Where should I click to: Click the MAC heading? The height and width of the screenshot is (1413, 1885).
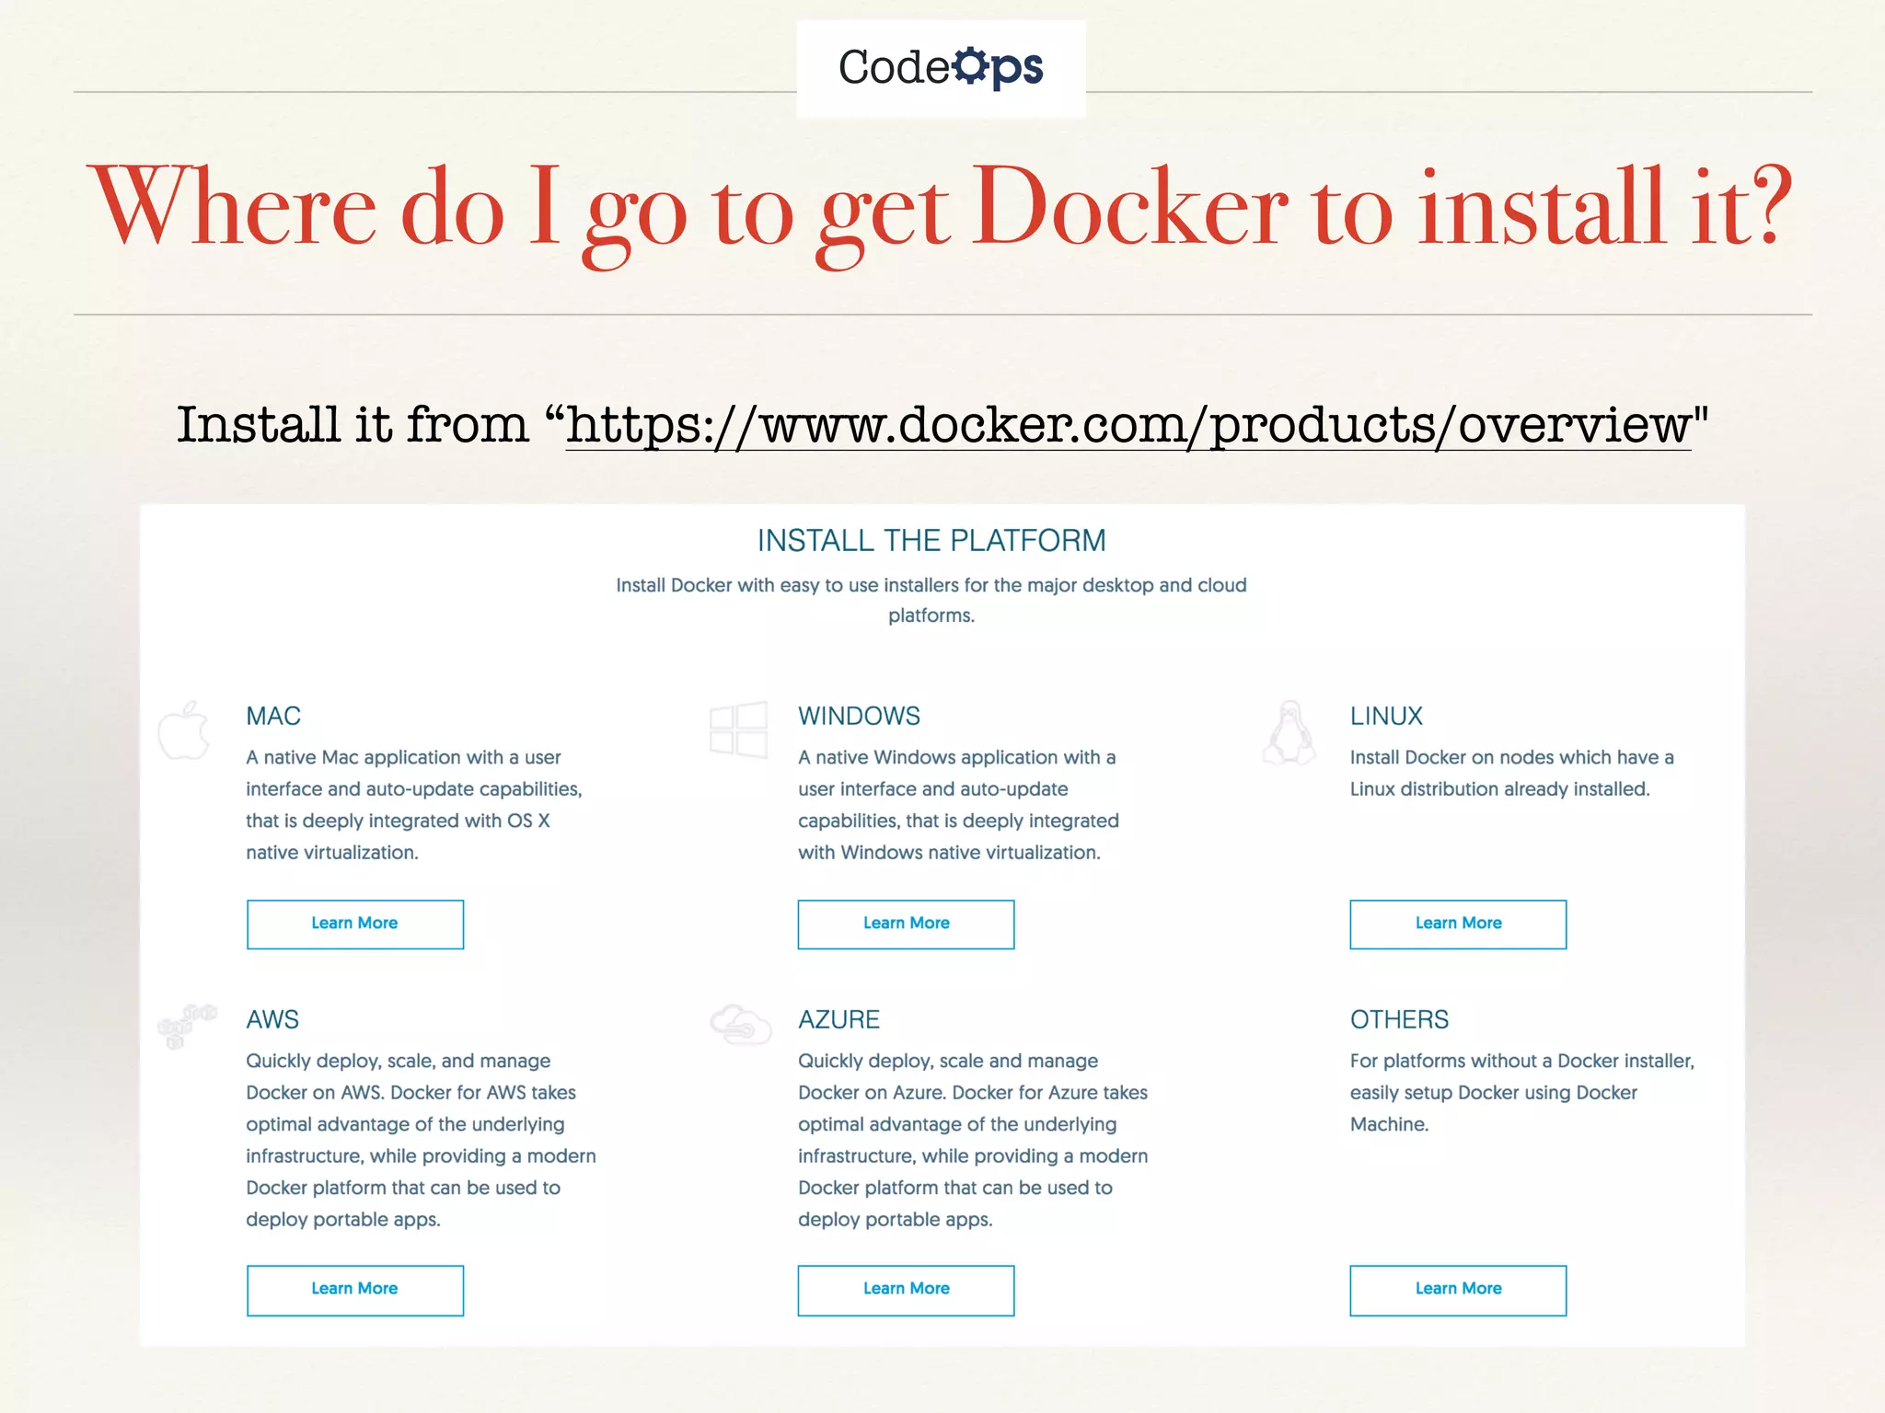(x=273, y=716)
